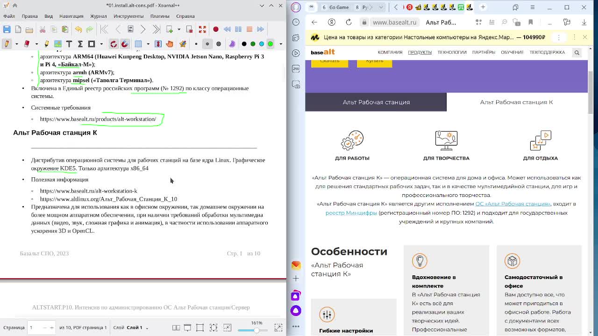Create a new Xournal++ document
Screen dimensions: 598x336
pos(18,29)
